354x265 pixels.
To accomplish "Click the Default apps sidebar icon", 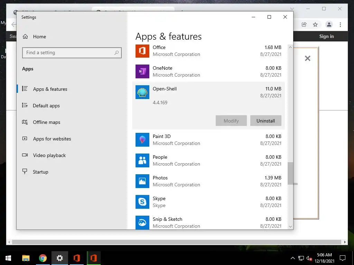I will click(25, 105).
